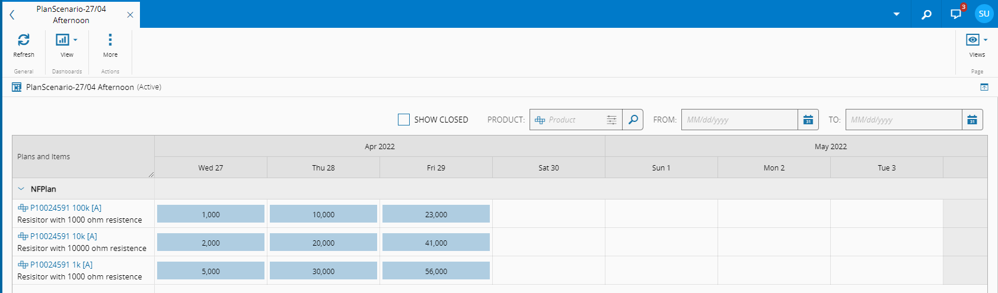Click the search magnifier in top bar
Image resolution: width=998 pixels, height=293 pixels.
(926, 14)
